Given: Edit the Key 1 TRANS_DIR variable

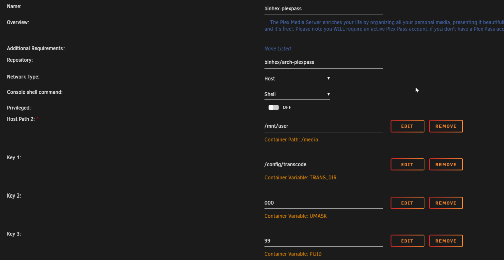Looking at the screenshot, I should [407, 165].
